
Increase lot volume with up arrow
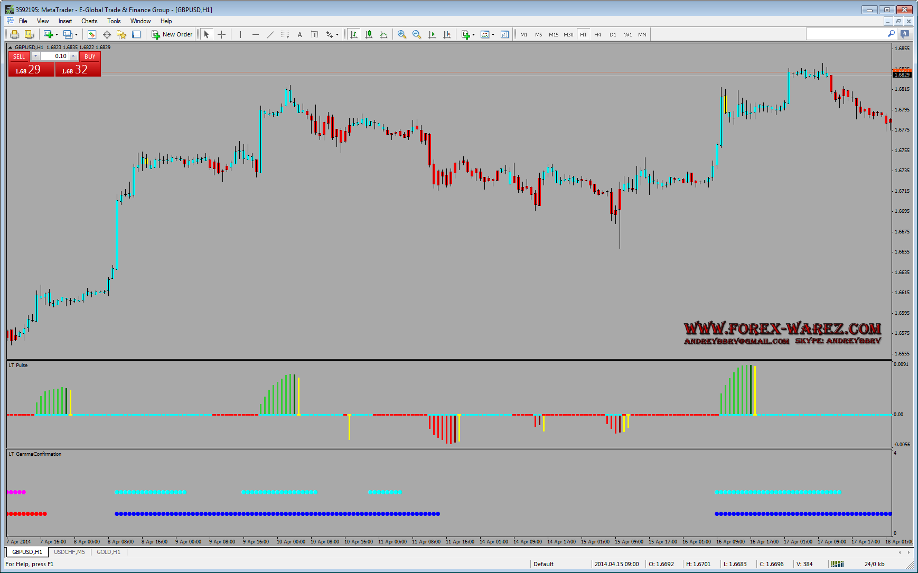point(73,56)
